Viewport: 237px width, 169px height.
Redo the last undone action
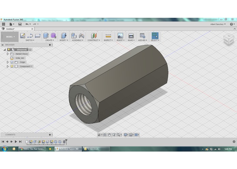click(35, 24)
